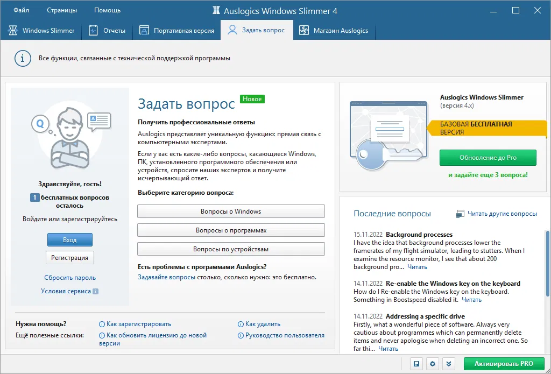Choose Вопросы о Windows category
The width and height of the screenshot is (551, 374).
tap(231, 211)
